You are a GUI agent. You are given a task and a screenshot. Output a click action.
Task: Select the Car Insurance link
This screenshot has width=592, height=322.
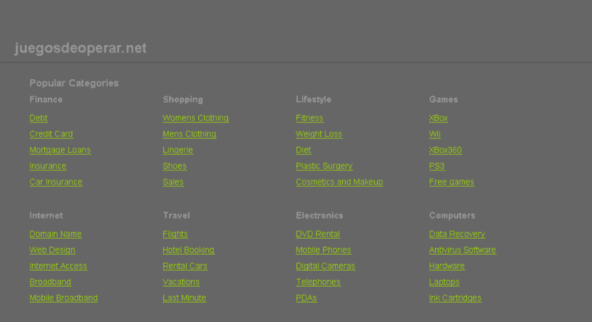[x=56, y=182]
